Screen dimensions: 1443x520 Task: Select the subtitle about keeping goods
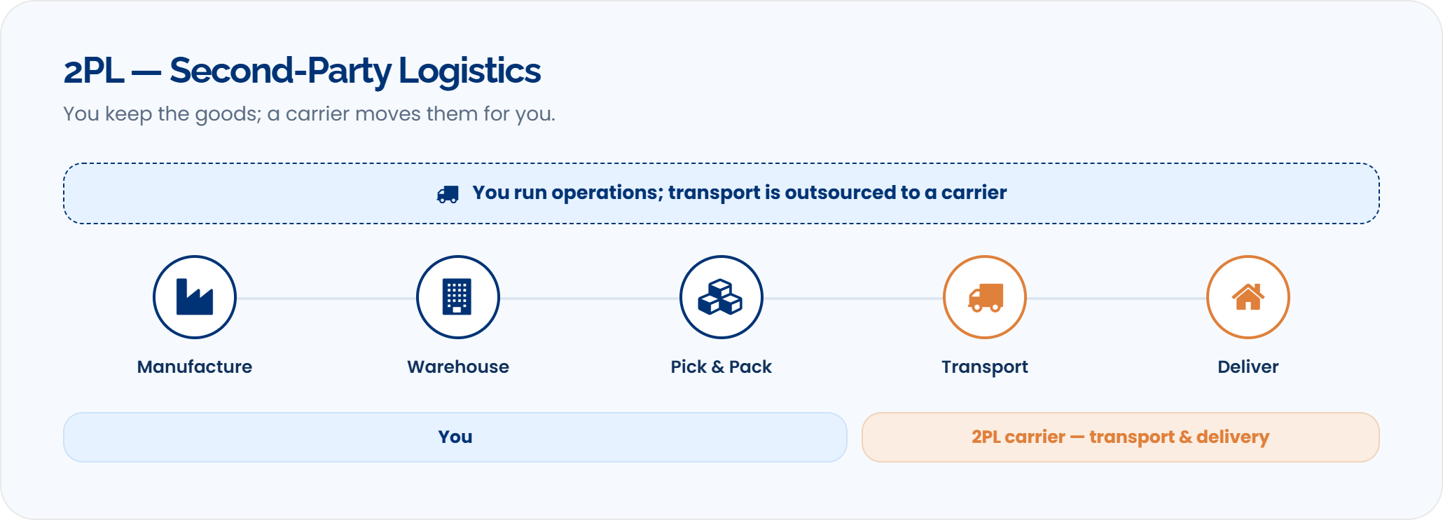(x=309, y=114)
